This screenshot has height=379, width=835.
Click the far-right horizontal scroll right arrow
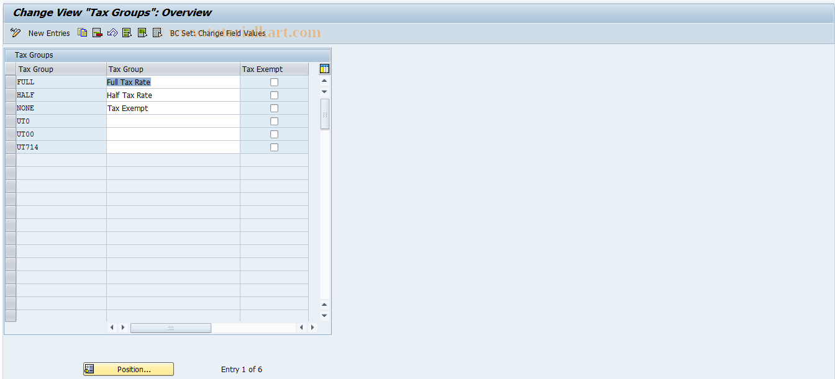(313, 328)
